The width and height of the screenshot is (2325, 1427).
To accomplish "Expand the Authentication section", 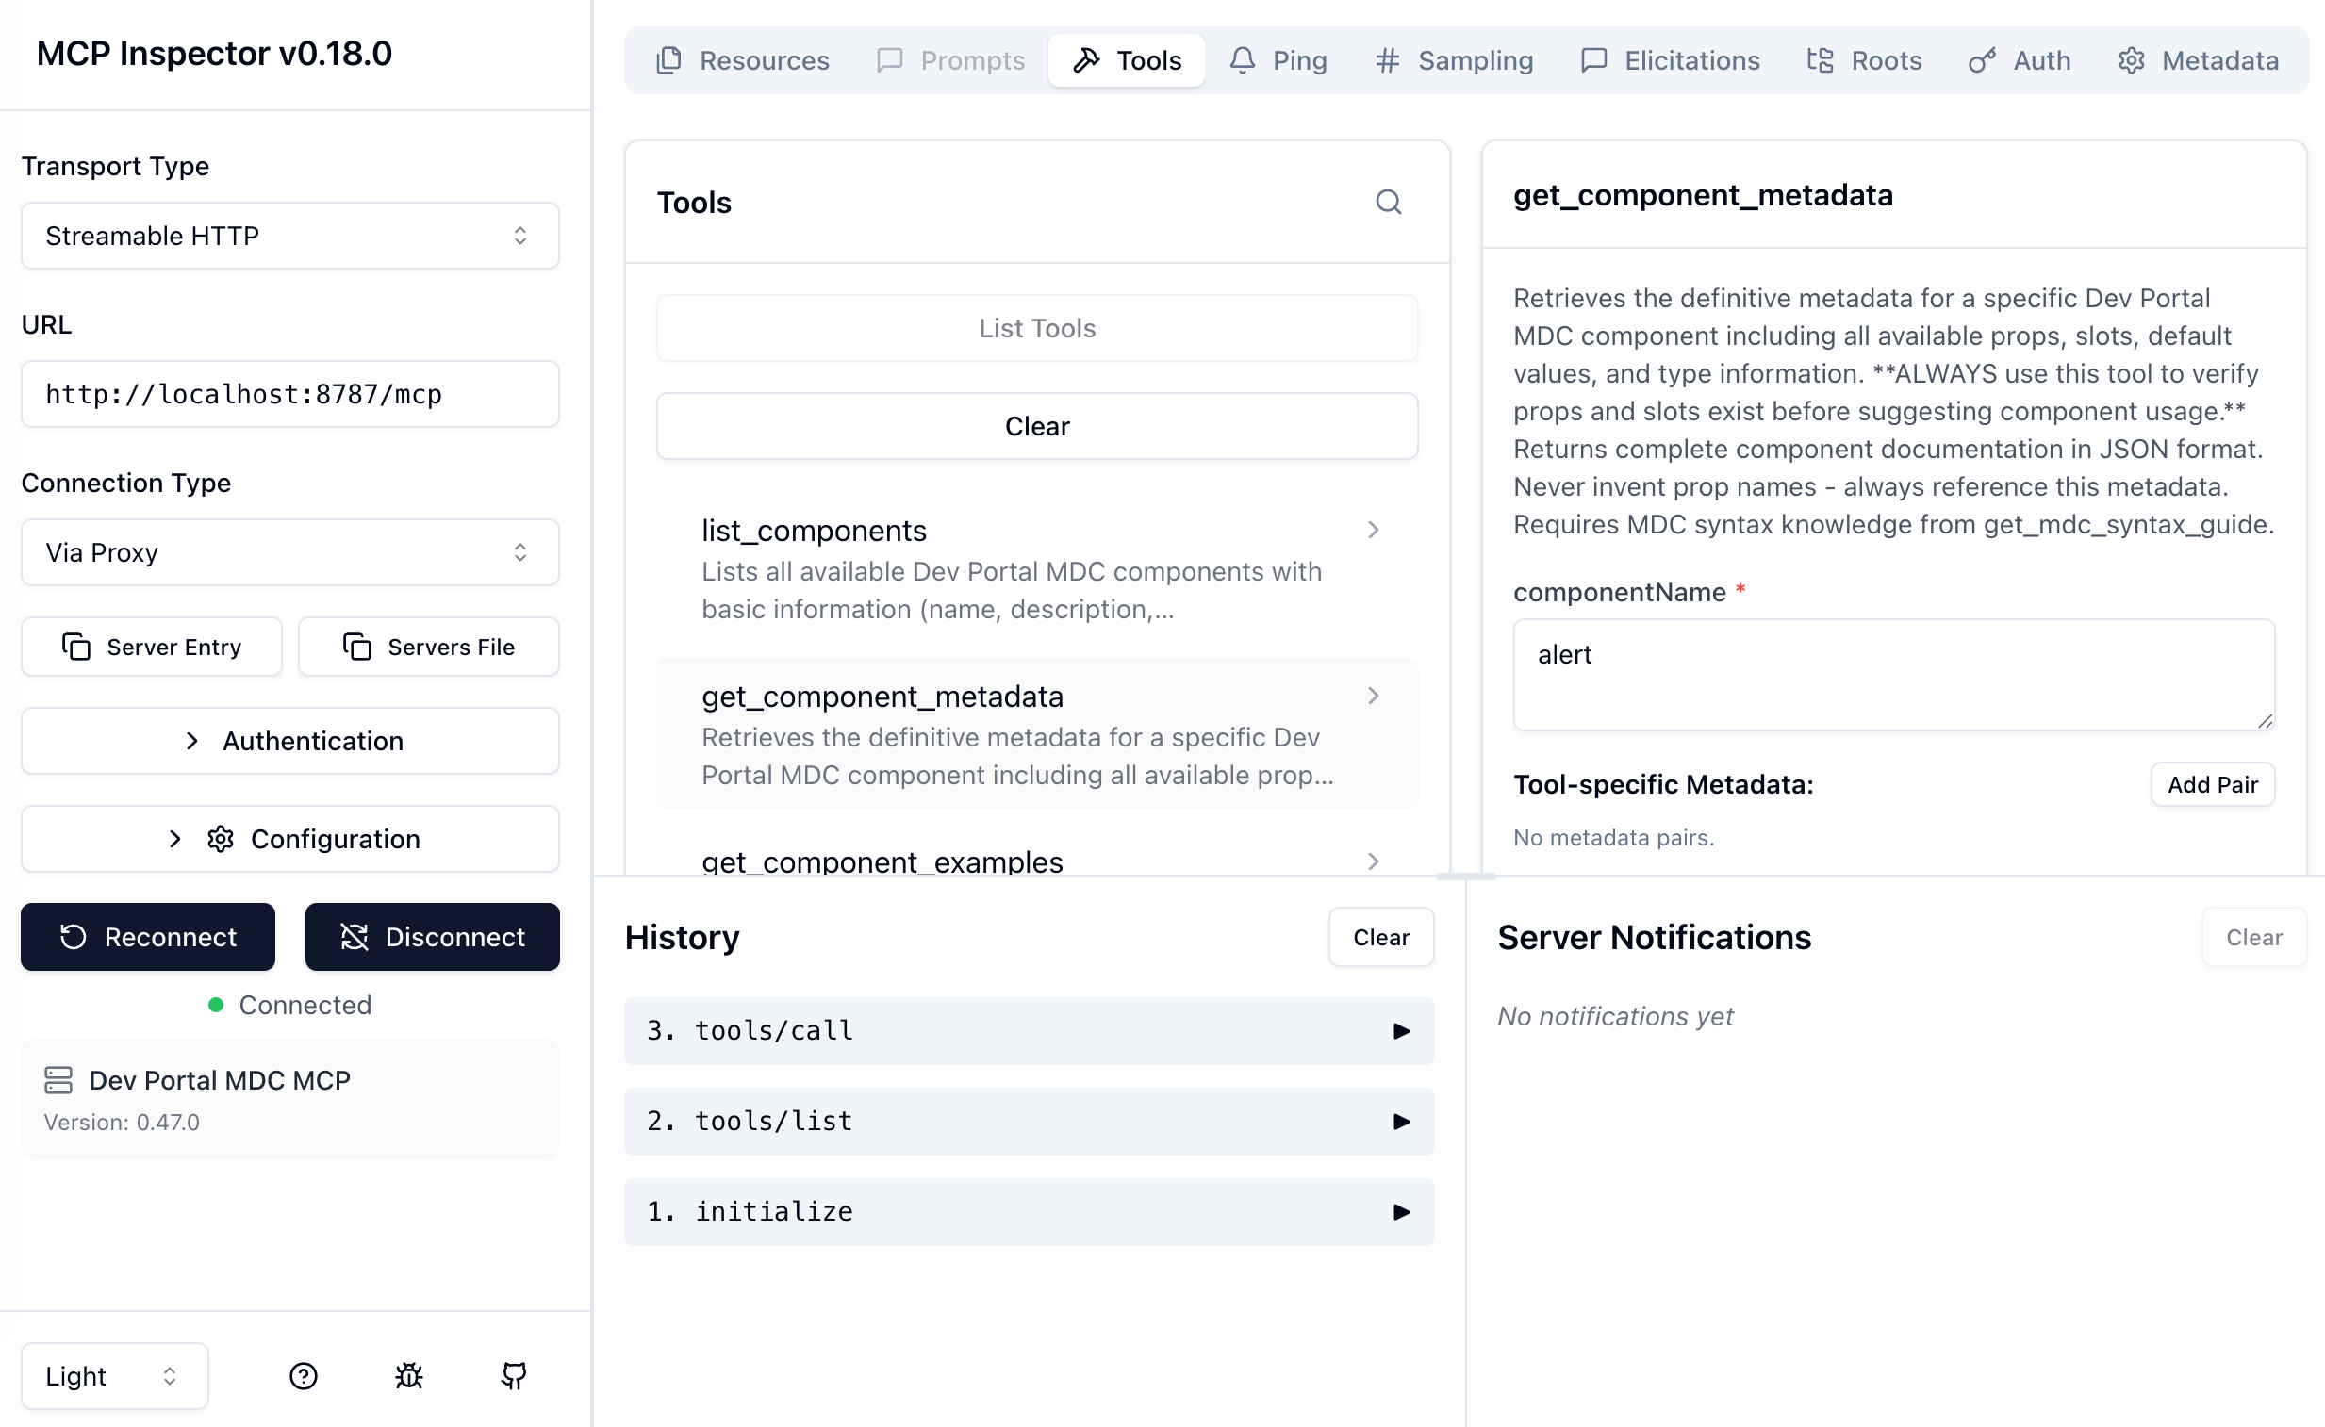I will click(x=289, y=740).
